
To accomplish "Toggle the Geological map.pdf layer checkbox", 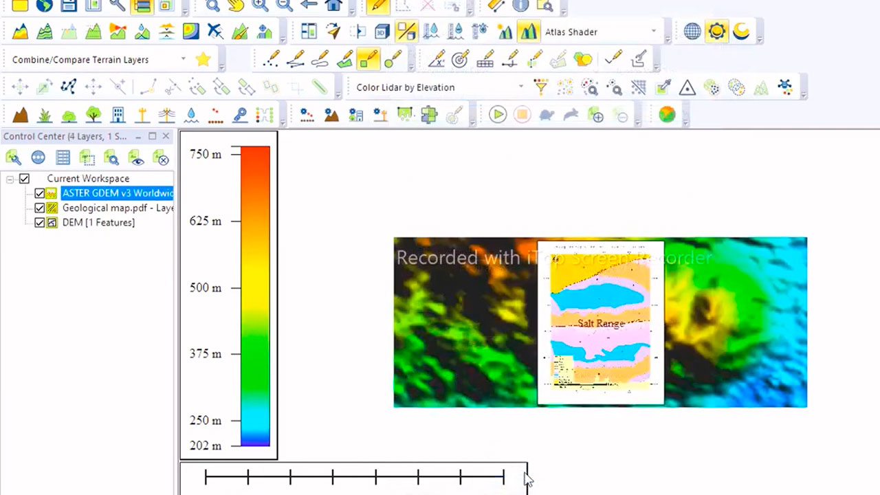I will pyautogui.click(x=39, y=208).
